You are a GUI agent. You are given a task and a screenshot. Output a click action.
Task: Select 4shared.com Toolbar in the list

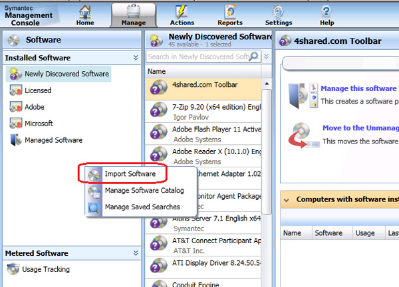203,89
